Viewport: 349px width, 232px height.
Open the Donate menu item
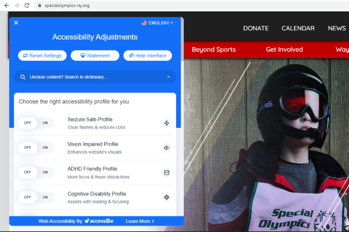[x=256, y=28]
